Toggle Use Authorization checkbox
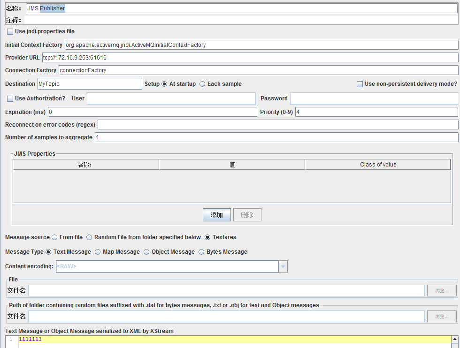The height and width of the screenshot is (348, 460). [x=10, y=98]
